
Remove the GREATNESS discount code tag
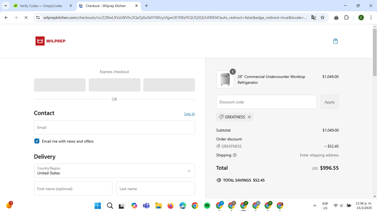point(249,117)
